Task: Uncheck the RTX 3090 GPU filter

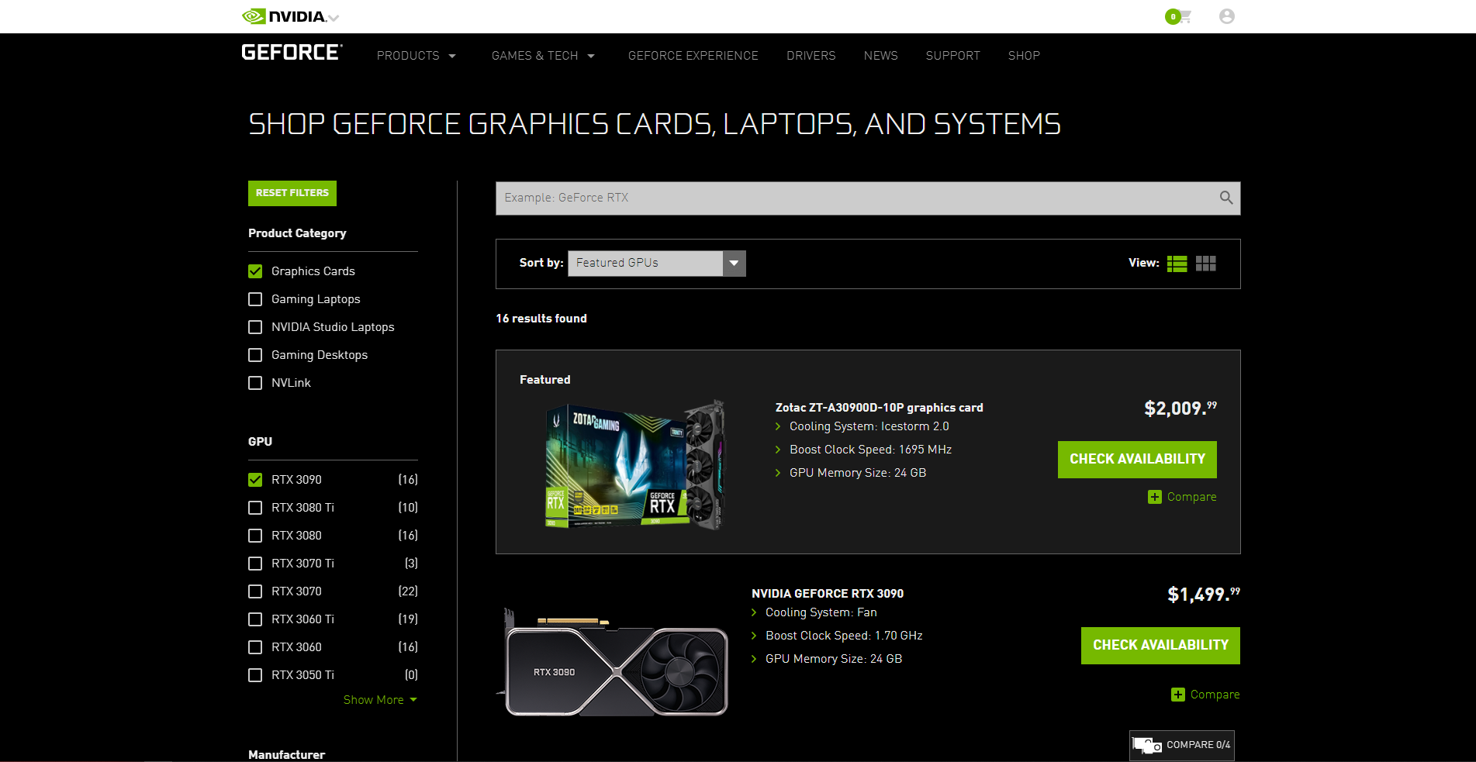Action: click(x=255, y=480)
